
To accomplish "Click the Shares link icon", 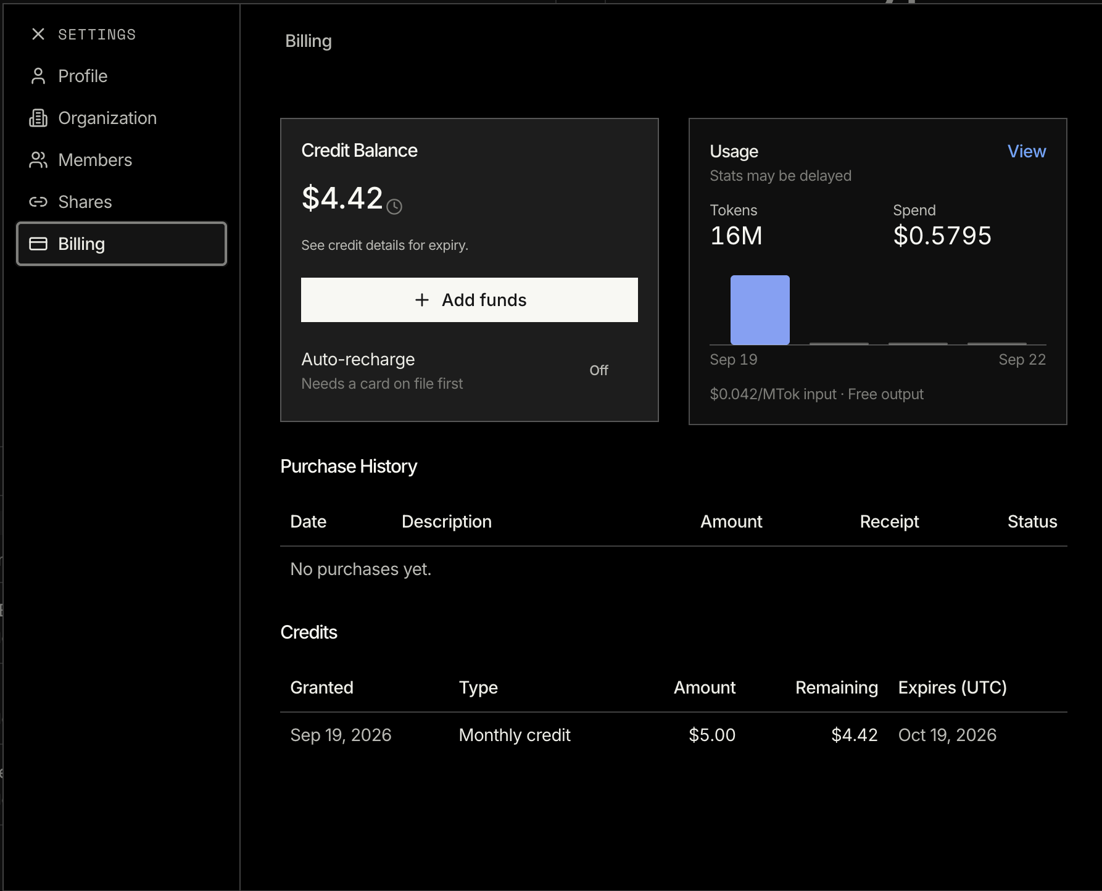I will (x=38, y=202).
